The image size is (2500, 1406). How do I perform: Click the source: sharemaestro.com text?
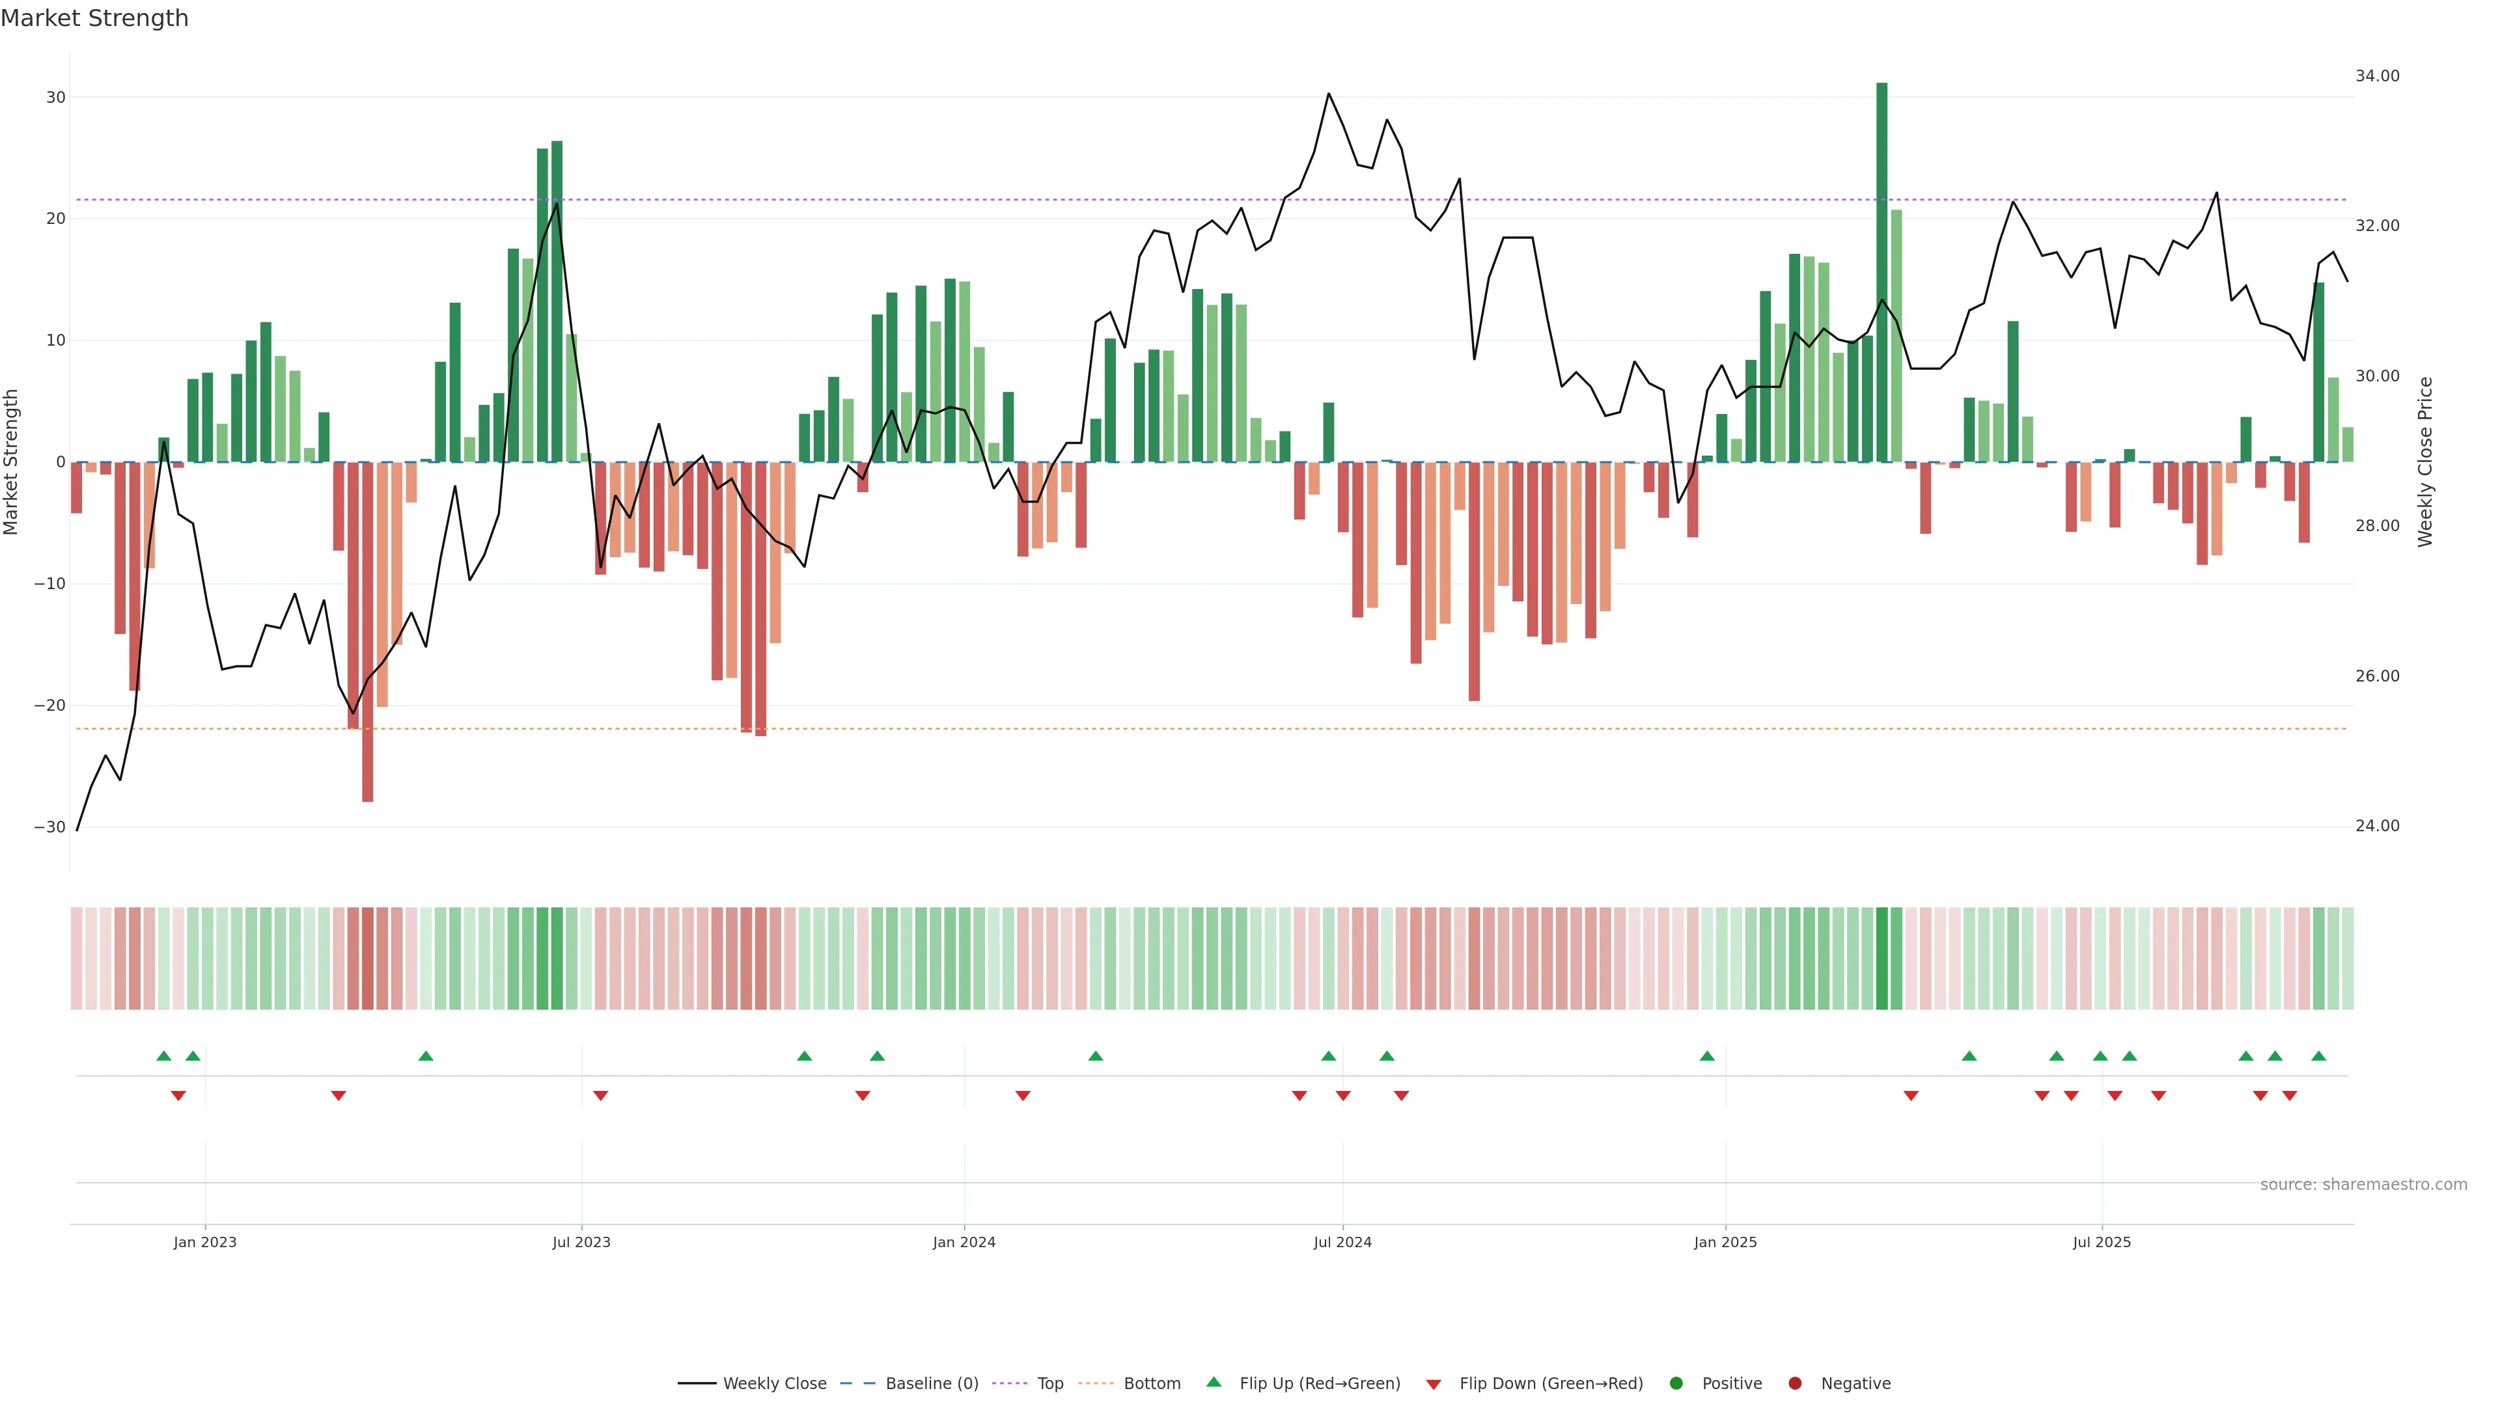coord(2363,1185)
